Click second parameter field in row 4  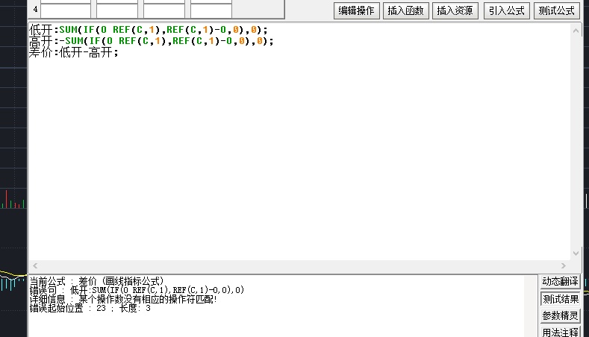(x=117, y=10)
